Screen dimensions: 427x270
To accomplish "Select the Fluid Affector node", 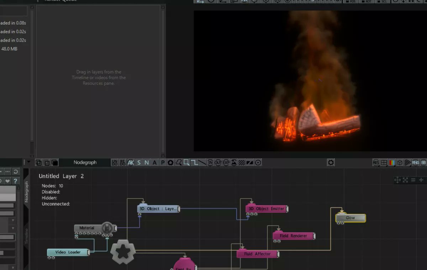I will click(x=258, y=254).
